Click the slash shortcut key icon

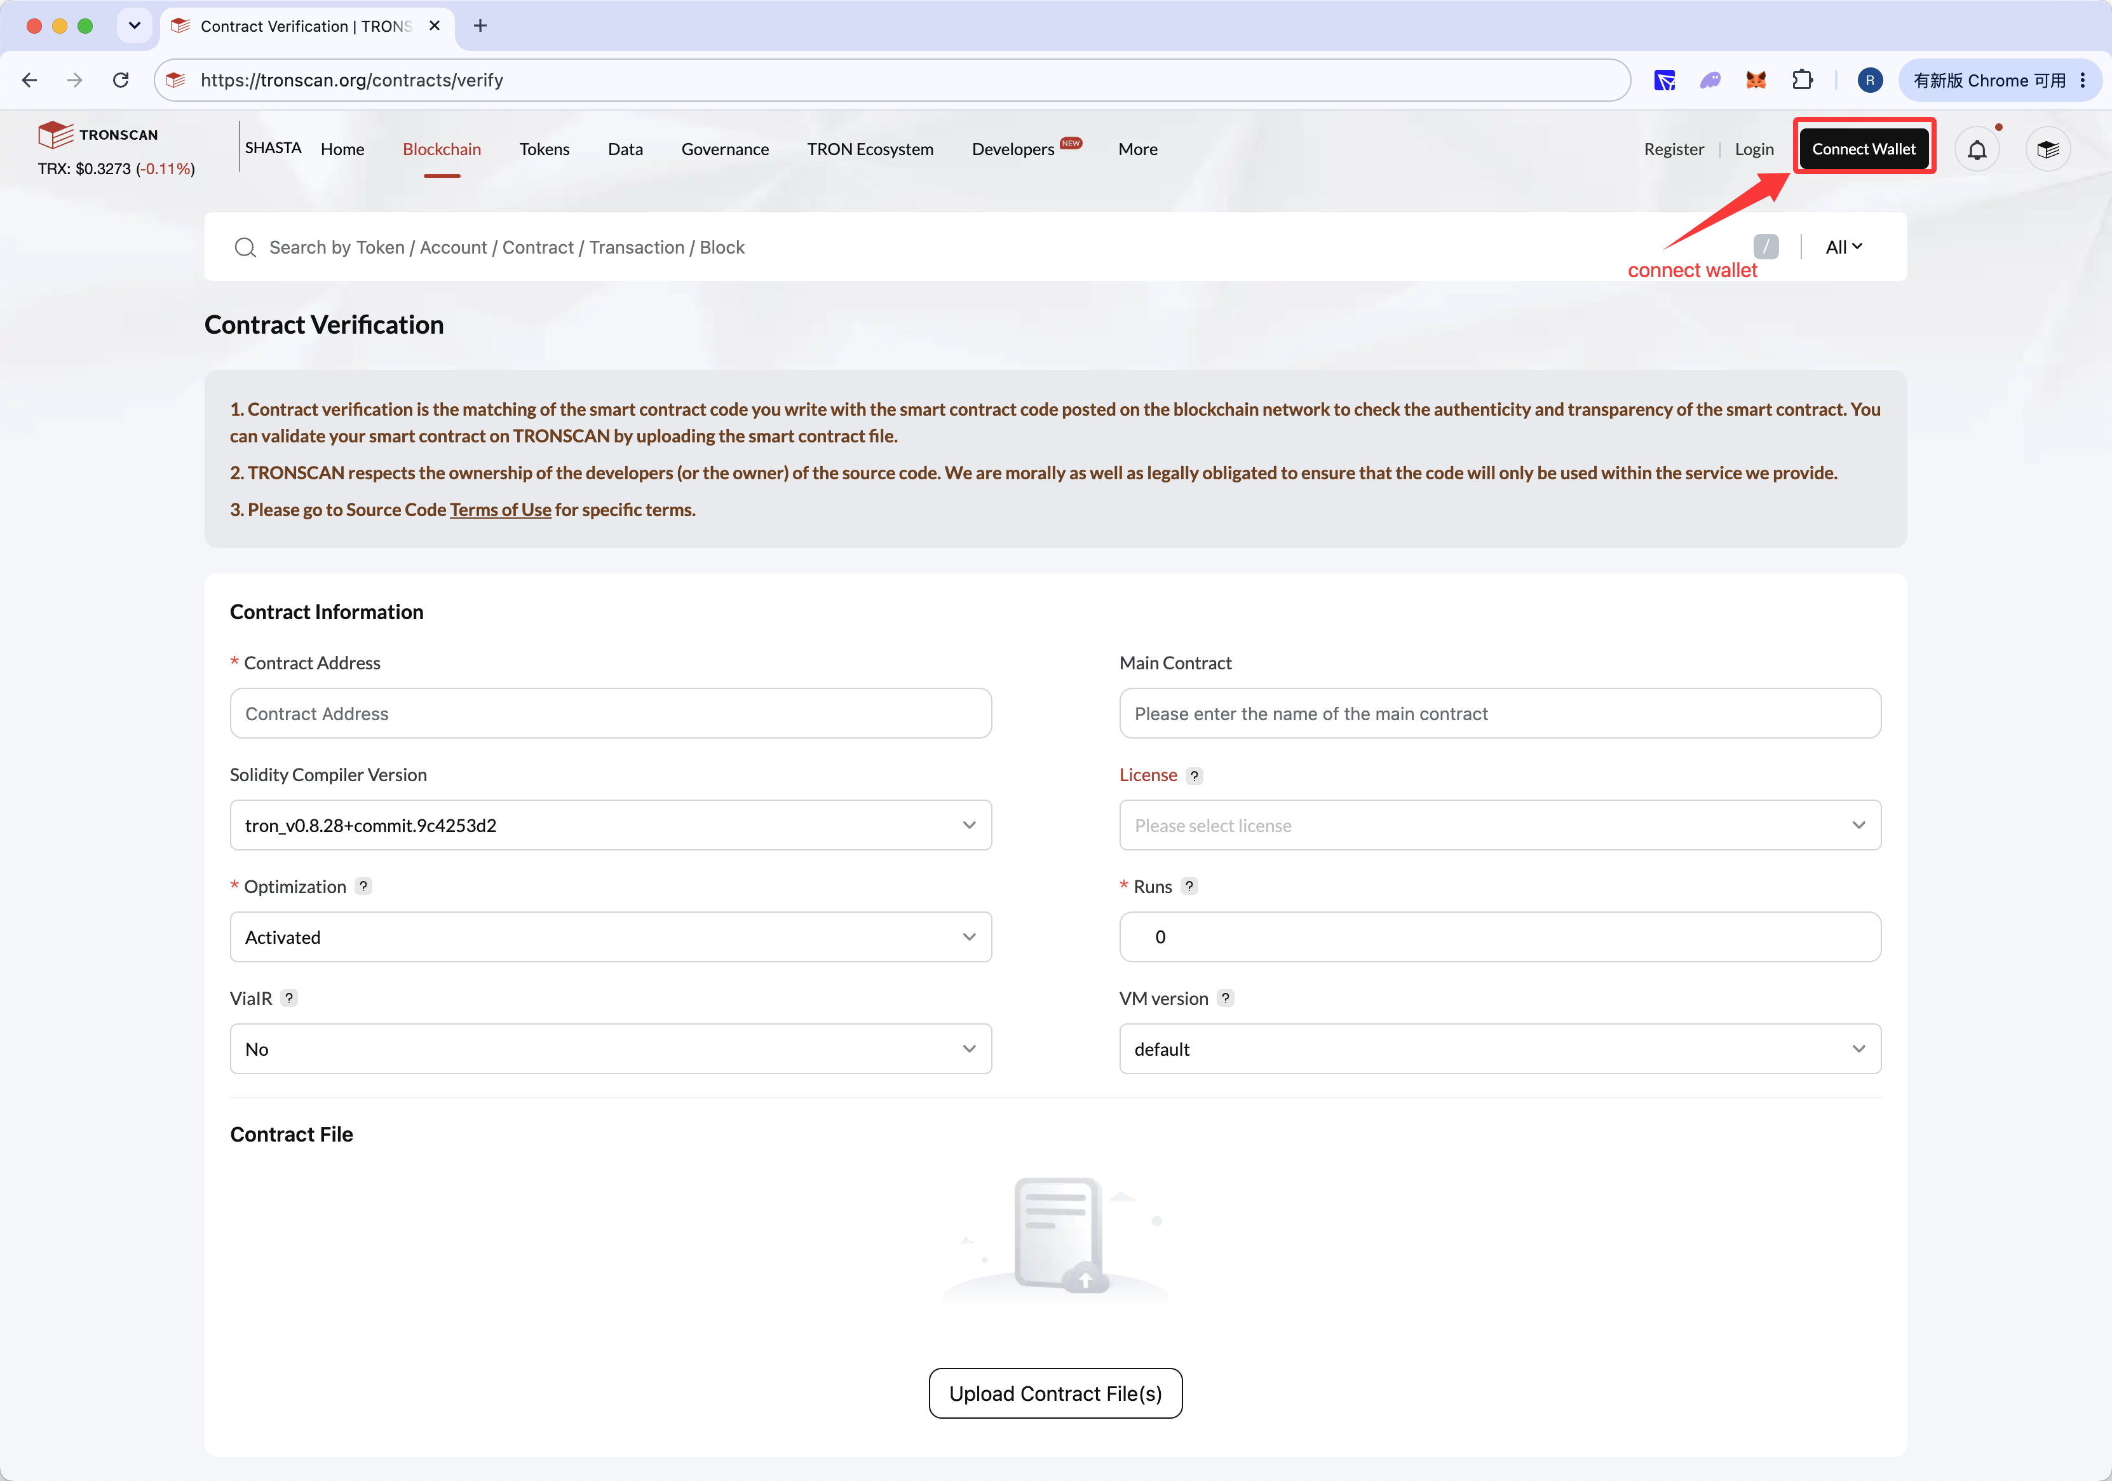(x=1765, y=247)
